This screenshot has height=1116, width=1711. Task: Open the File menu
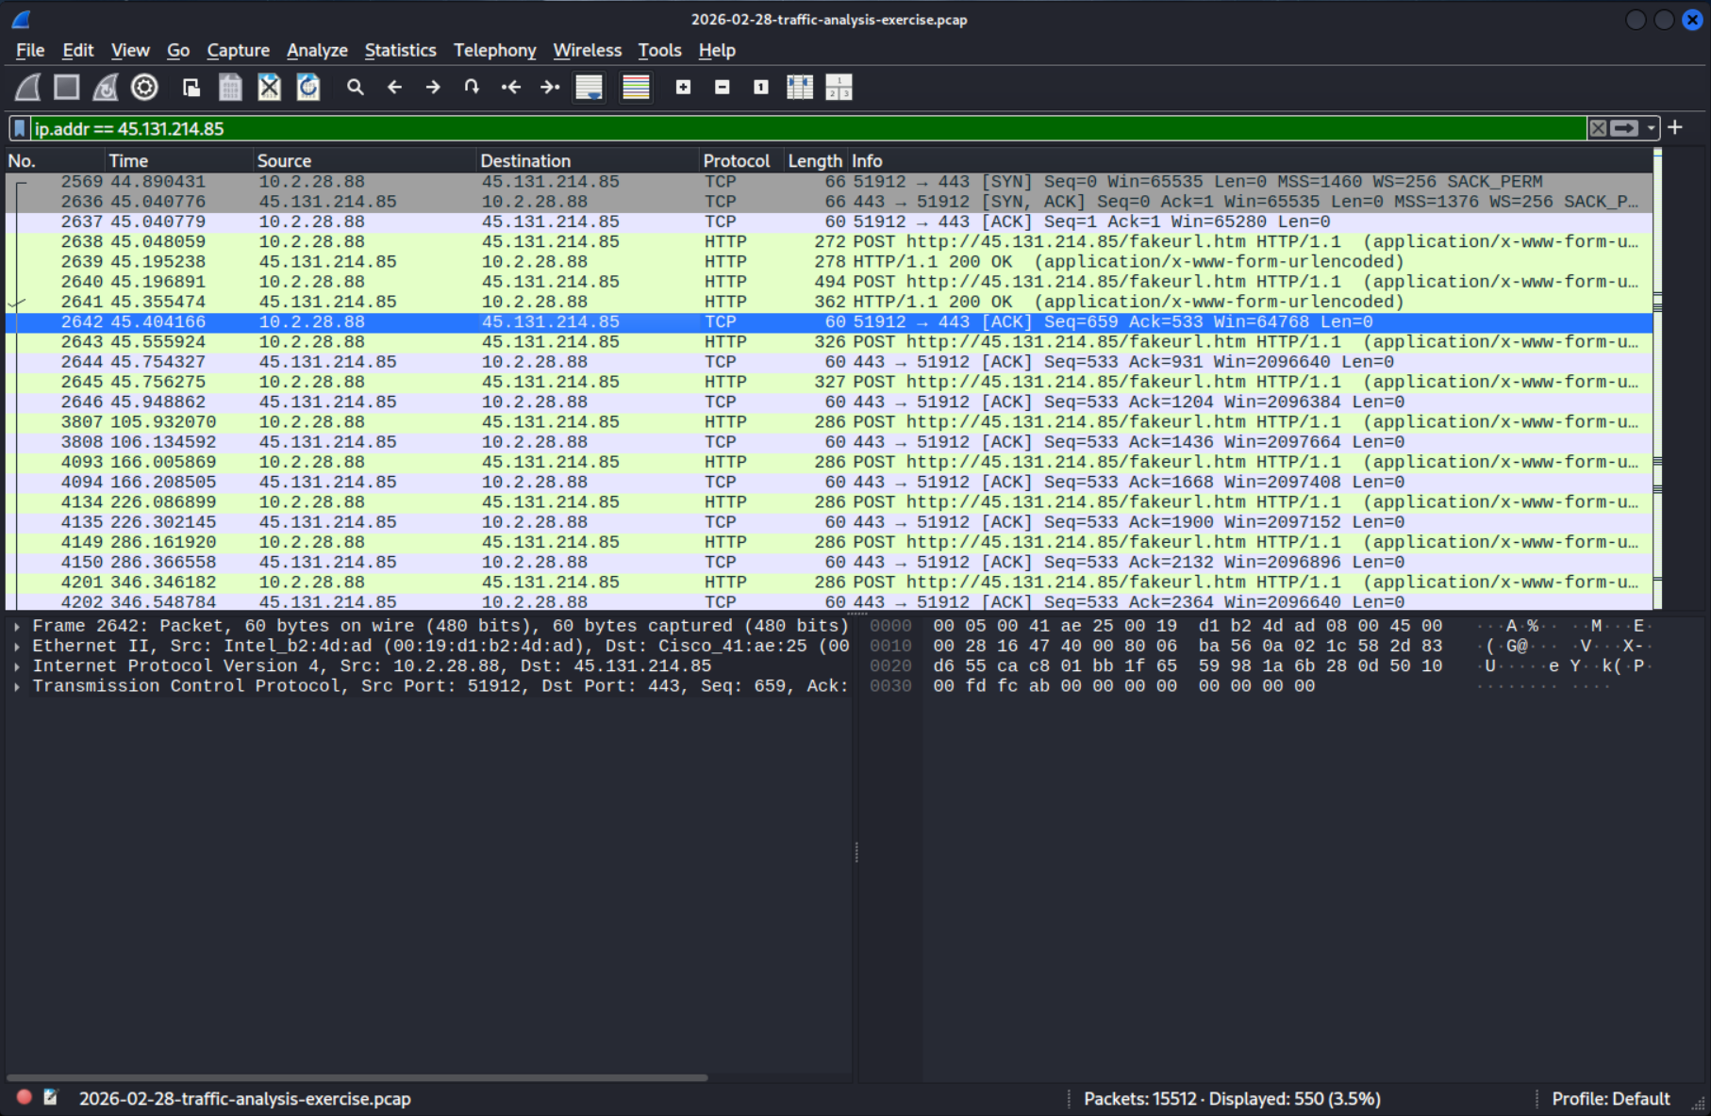pos(30,50)
